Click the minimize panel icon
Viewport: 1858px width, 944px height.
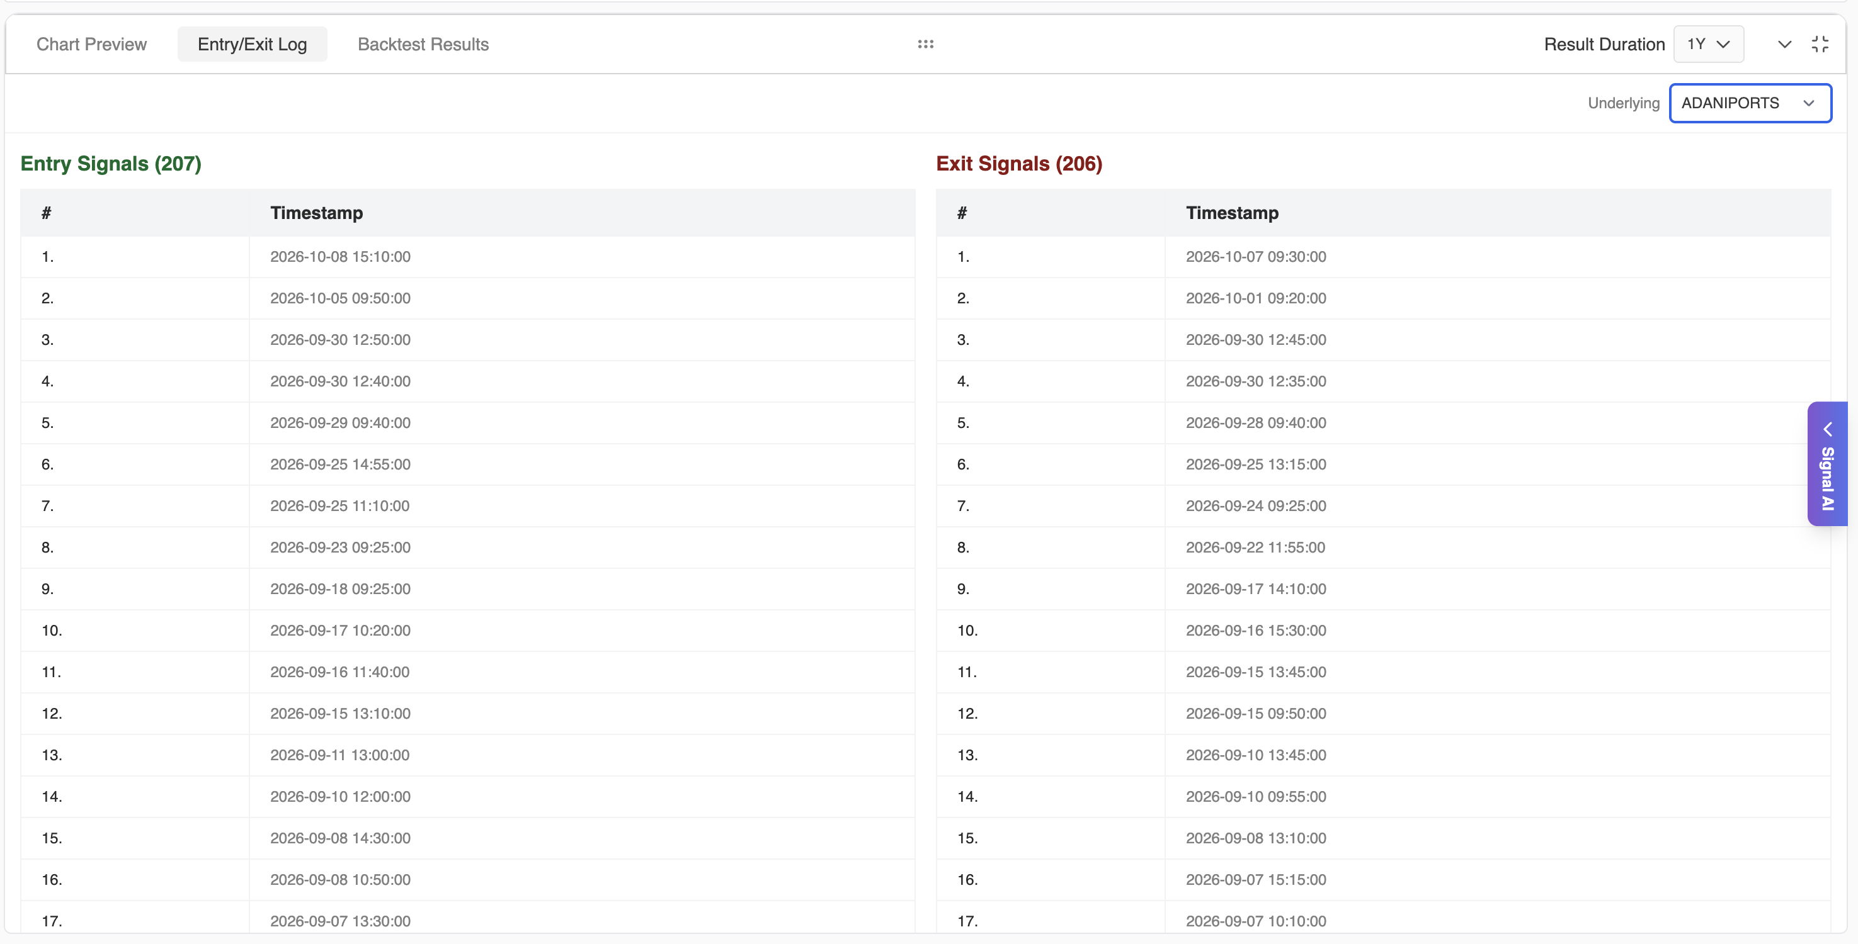pyautogui.click(x=1820, y=44)
